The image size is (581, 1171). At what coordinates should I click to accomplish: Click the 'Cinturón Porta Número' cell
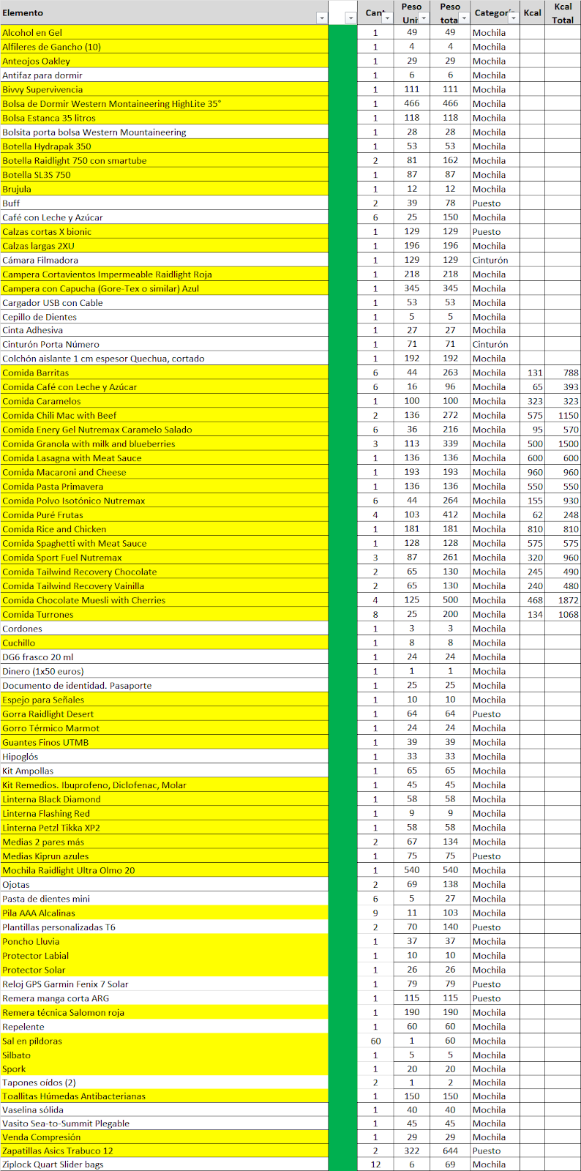click(x=164, y=344)
